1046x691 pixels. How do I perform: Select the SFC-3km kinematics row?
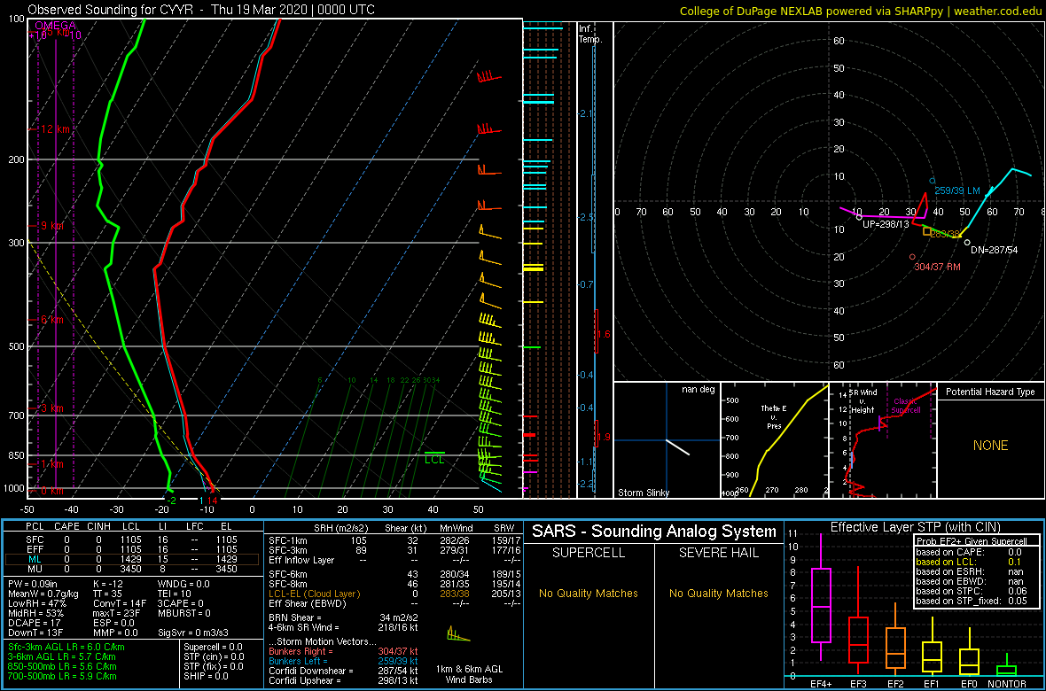click(394, 549)
